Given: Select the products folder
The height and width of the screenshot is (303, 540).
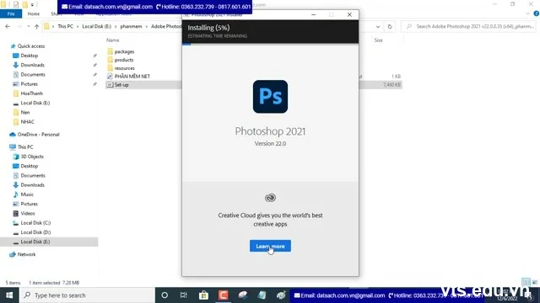Looking at the screenshot, I should click(124, 60).
